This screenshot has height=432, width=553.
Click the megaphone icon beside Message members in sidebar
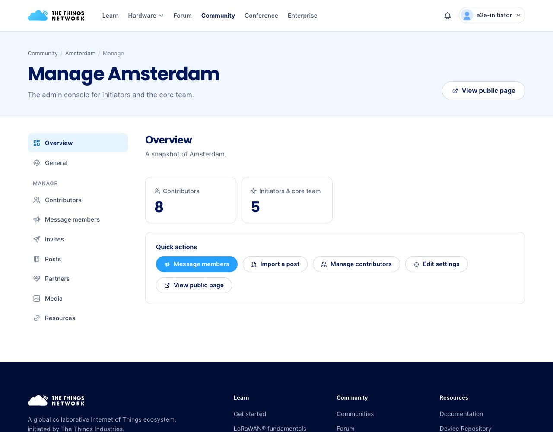[37, 219]
